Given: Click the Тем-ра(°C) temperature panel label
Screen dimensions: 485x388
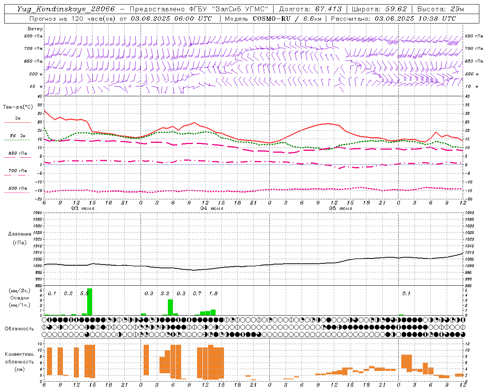Looking at the screenshot, I should (x=18, y=107).
